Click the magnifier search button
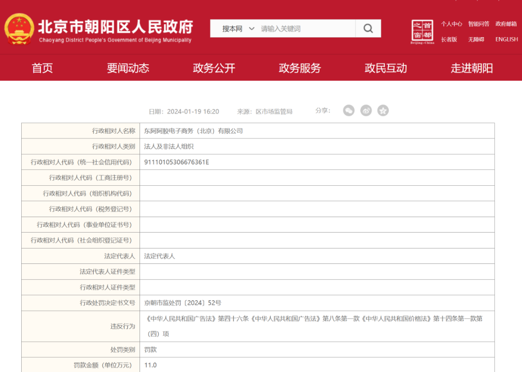Image resolution: width=522 pixels, height=372 pixels. click(x=368, y=28)
